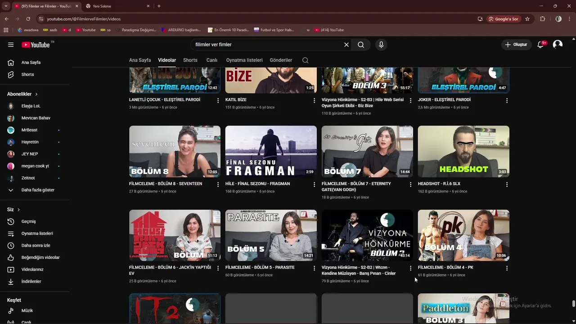
Task: Play HEADSHOT video thumbnail
Action: click(463, 151)
